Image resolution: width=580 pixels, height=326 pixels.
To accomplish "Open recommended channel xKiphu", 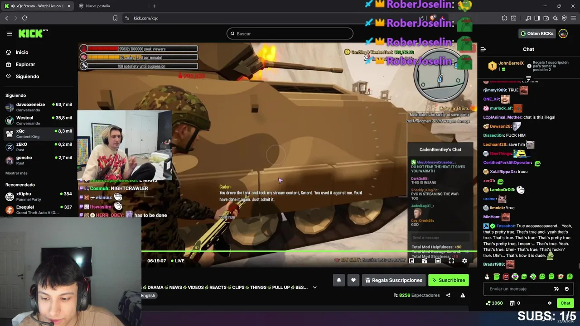I will (x=39, y=197).
